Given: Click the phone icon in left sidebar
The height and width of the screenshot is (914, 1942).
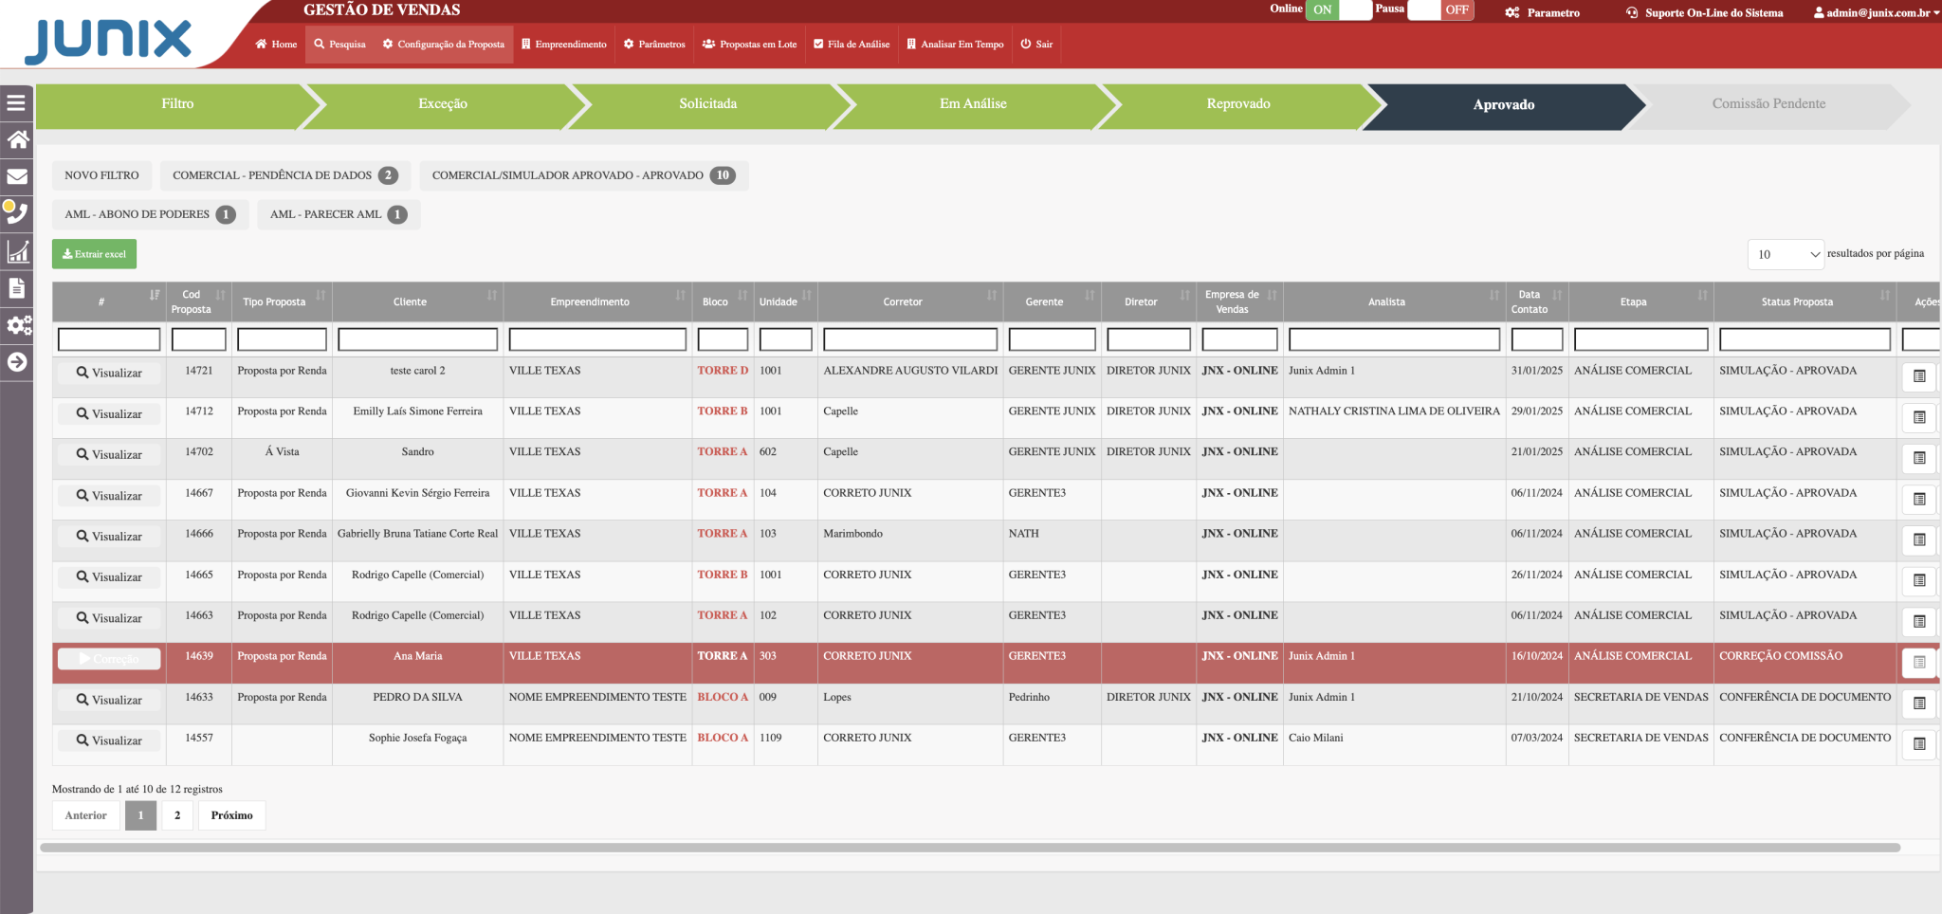Looking at the screenshot, I should [17, 213].
